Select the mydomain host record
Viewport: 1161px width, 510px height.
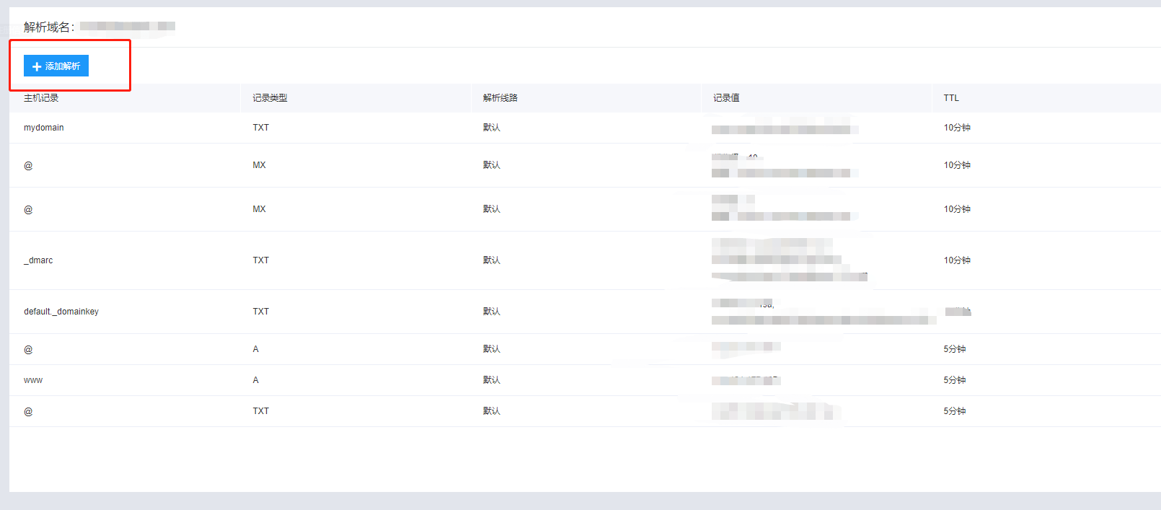44,128
